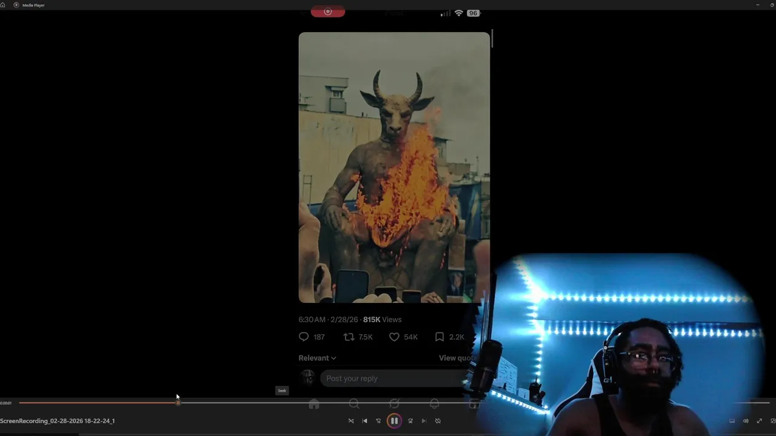Open the search tab in phone app
This screenshot has width=776, height=436.
pyautogui.click(x=354, y=405)
